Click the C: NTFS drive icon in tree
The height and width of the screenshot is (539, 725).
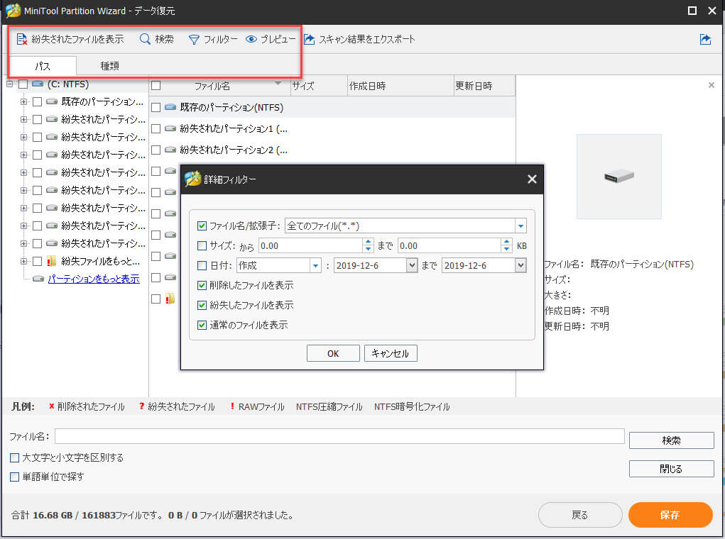(38, 84)
